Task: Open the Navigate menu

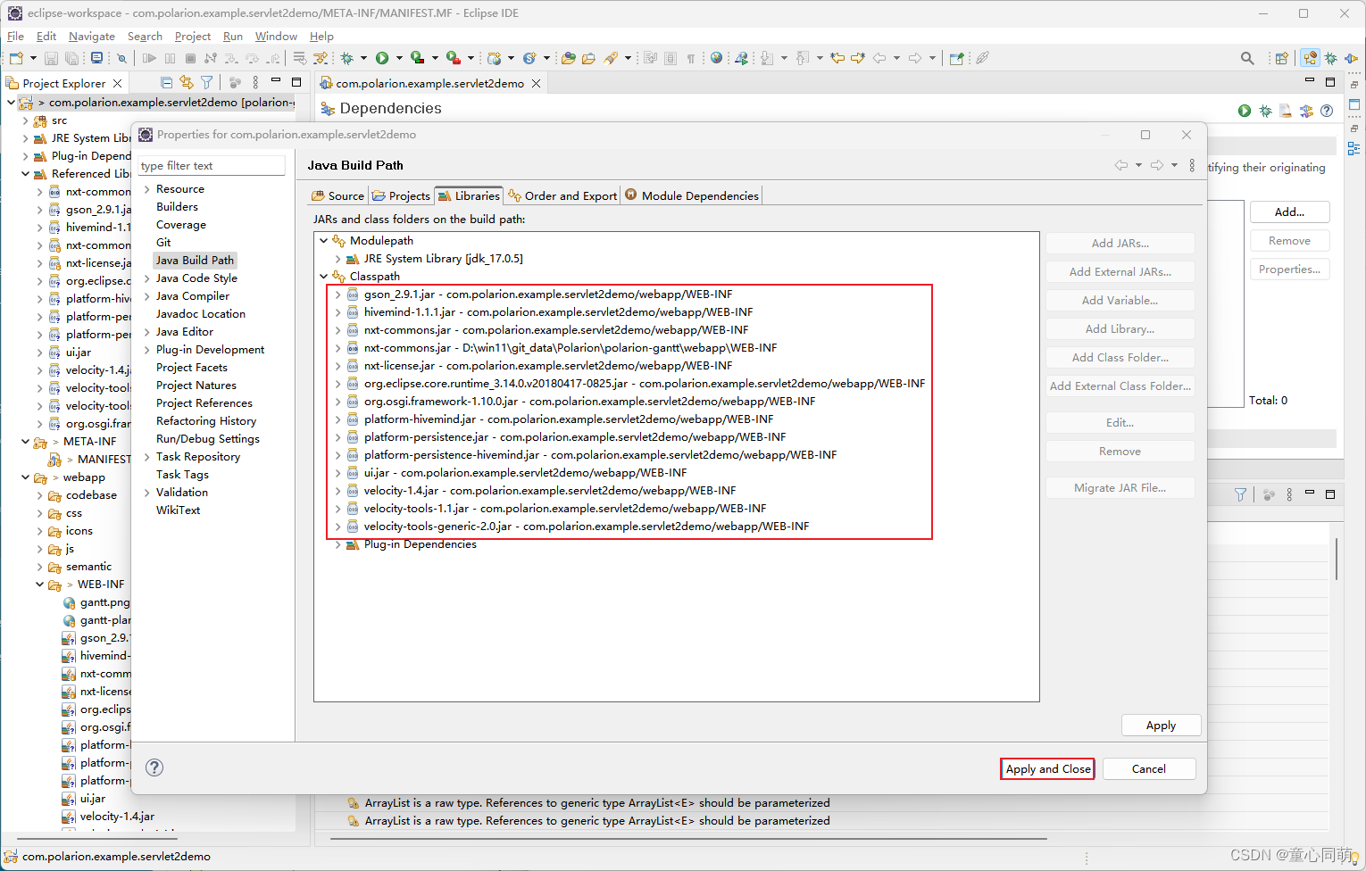Action: [91, 37]
